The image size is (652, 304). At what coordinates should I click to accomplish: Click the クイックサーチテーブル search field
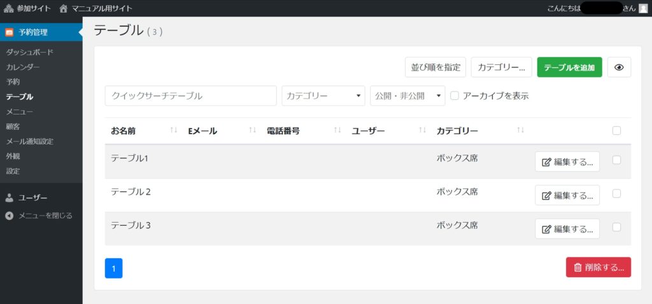click(x=190, y=96)
